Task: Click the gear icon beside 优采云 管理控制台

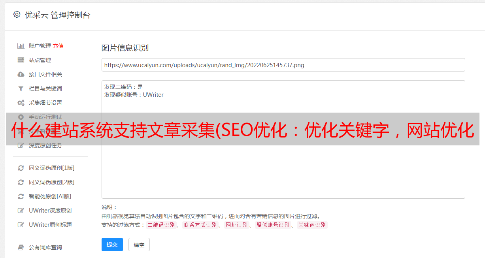Action: 17,15
